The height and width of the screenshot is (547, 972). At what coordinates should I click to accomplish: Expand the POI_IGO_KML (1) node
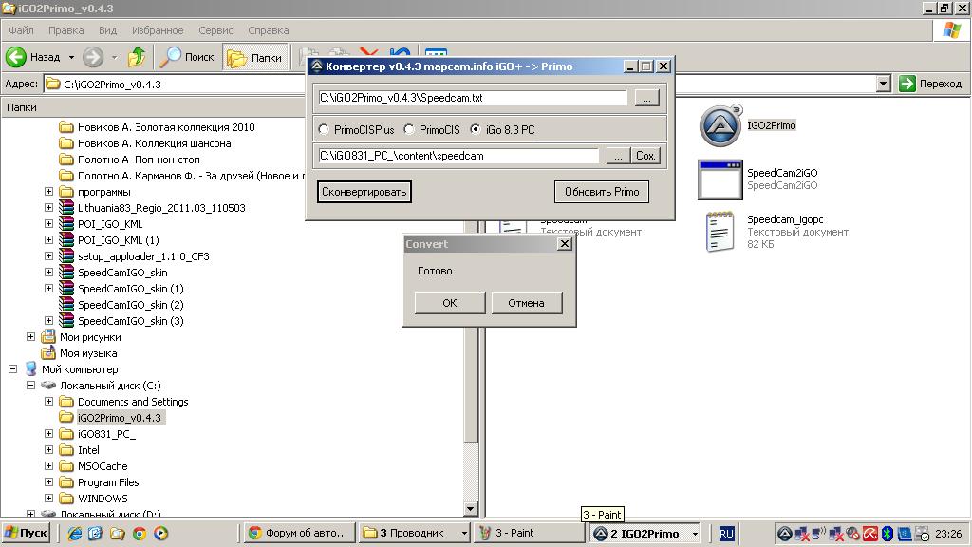point(49,240)
